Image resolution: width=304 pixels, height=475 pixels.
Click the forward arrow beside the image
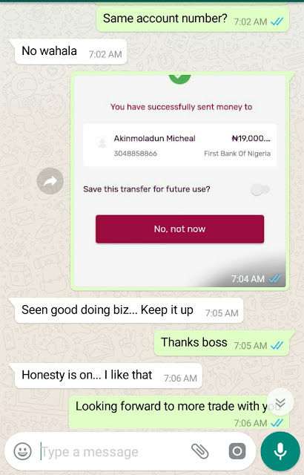coord(50,181)
